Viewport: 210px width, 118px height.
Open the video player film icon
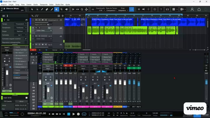point(167,9)
